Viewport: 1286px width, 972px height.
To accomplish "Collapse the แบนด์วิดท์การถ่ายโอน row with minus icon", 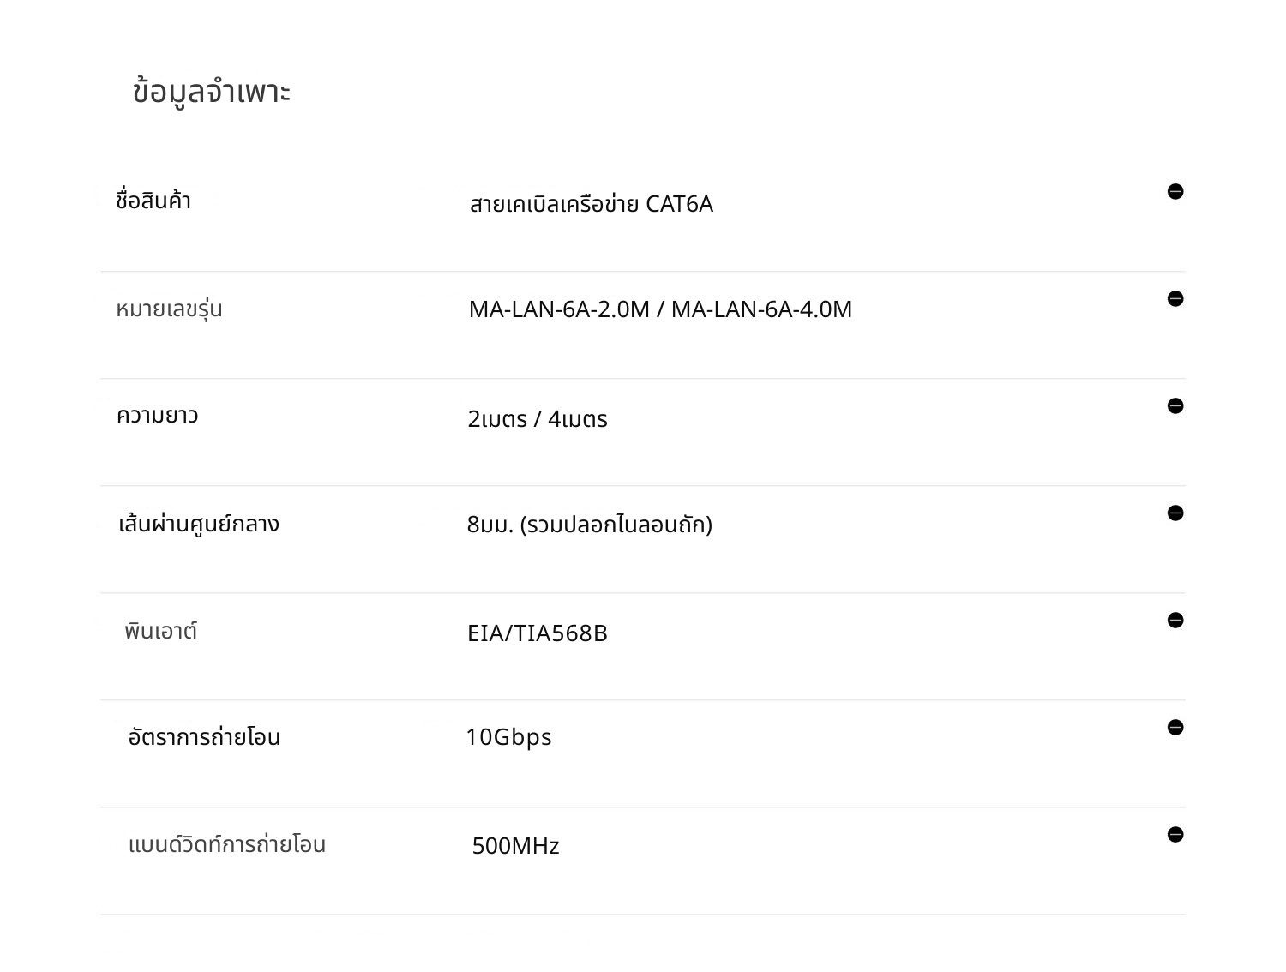I will coord(1175,835).
